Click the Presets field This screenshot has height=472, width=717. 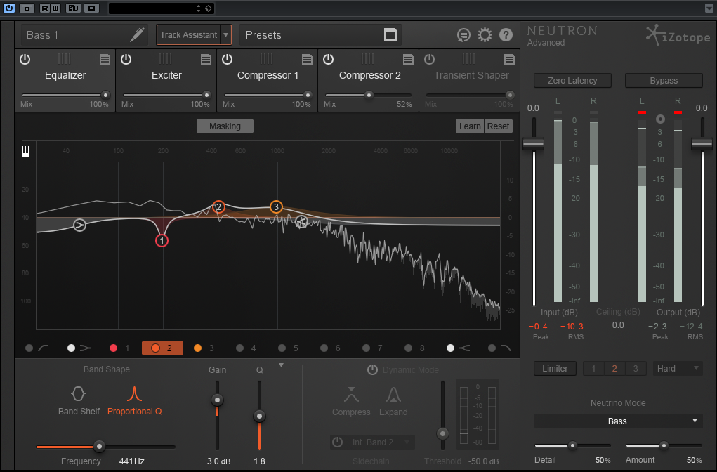tap(320, 34)
